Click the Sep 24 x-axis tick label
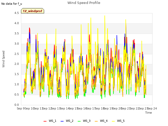Image resolution: width=168 pixels, height=126 pixels. pos(152,108)
